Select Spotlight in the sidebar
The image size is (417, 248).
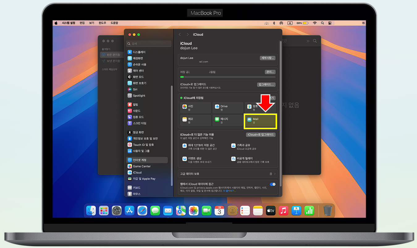point(136,96)
